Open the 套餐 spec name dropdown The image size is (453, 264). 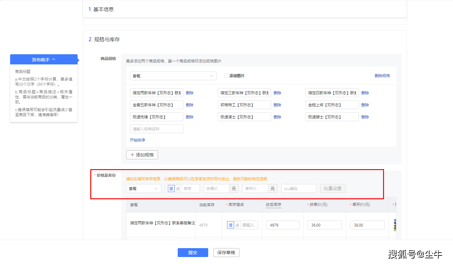point(173,76)
